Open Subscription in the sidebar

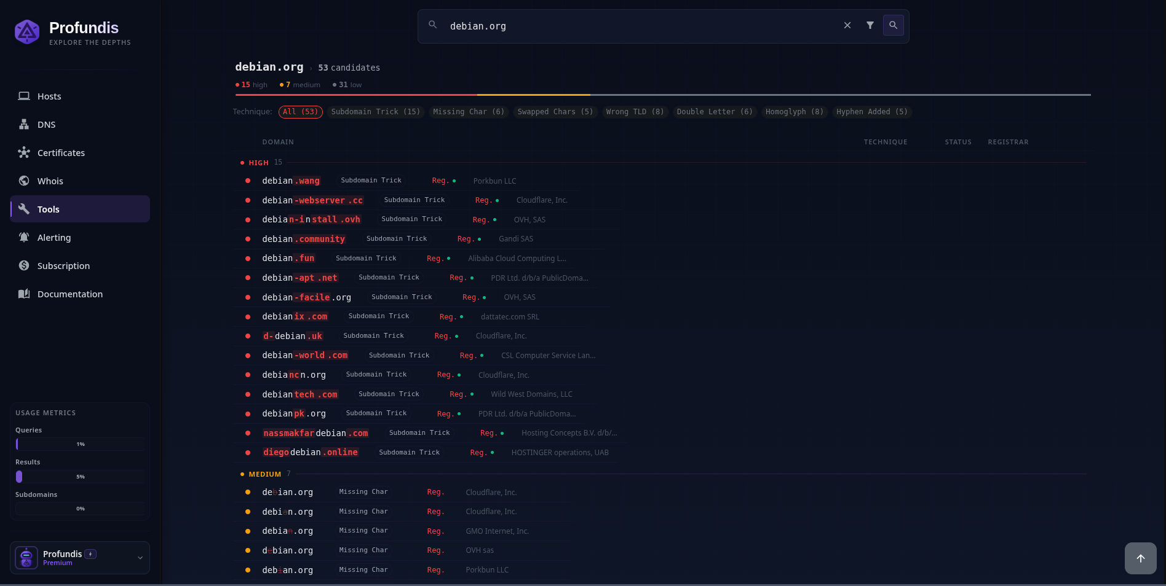pyautogui.click(x=80, y=265)
